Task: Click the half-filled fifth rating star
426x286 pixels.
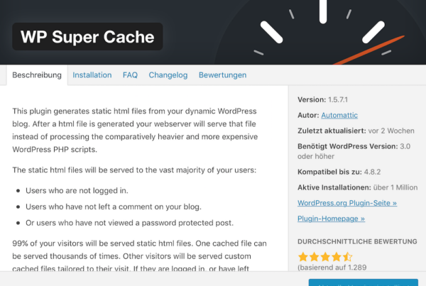Action: [347, 256]
